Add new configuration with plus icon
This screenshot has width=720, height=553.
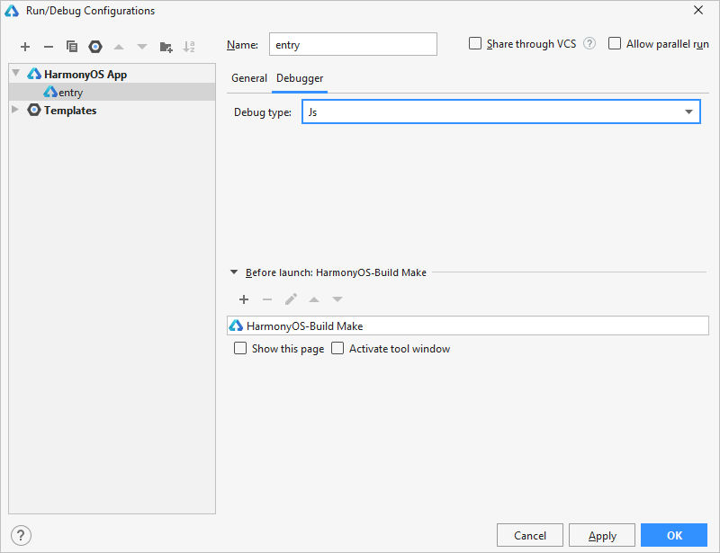(25, 47)
